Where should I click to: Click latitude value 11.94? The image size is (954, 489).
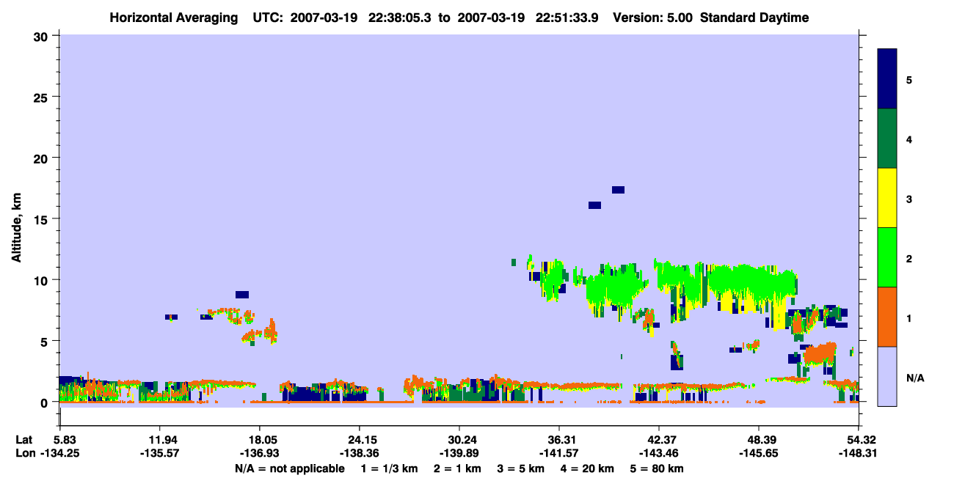click(161, 439)
